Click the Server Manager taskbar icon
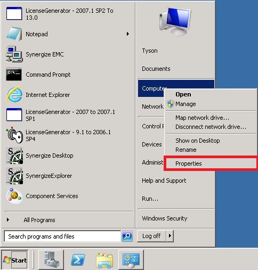 point(51,260)
